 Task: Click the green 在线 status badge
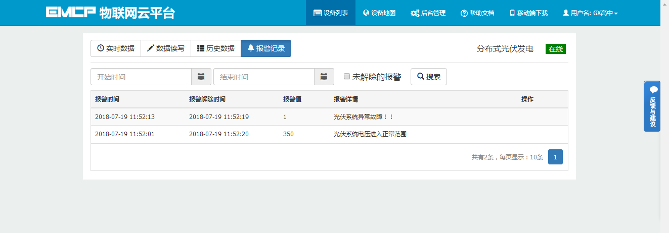[x=556, y=49]
